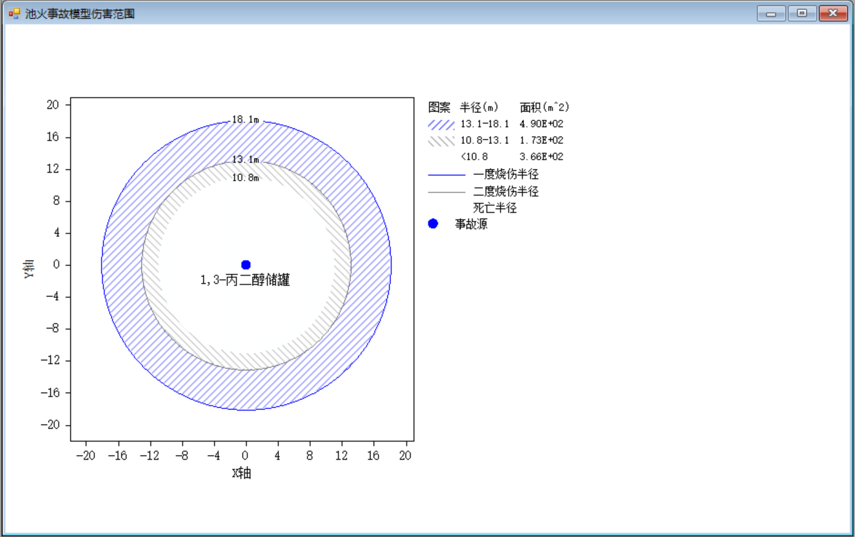Click the window title 池火事故模型伤害范围
855x537 pixels.
(80, 13)
